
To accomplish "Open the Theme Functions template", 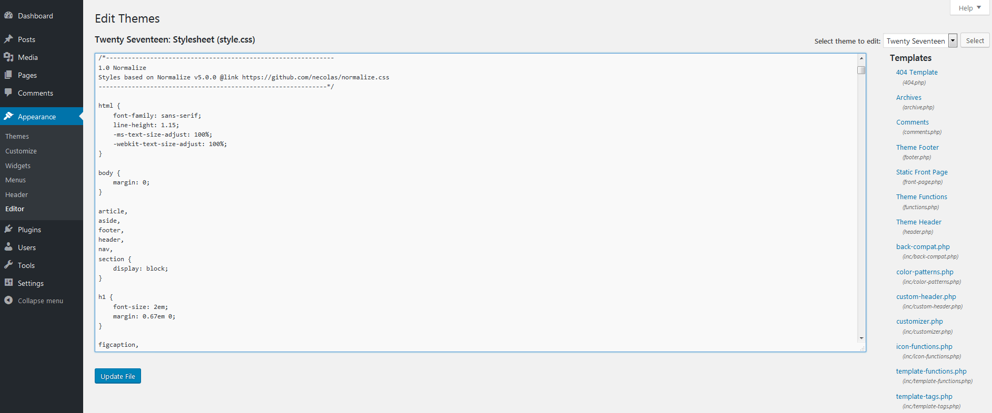I will [x=921, y=197].
